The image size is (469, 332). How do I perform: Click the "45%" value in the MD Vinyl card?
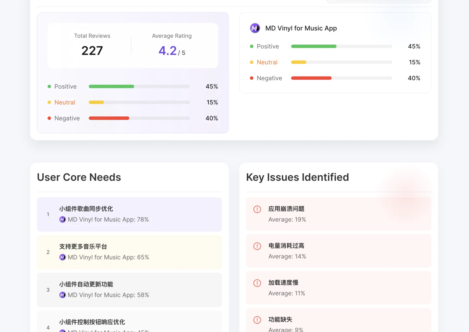414,46
